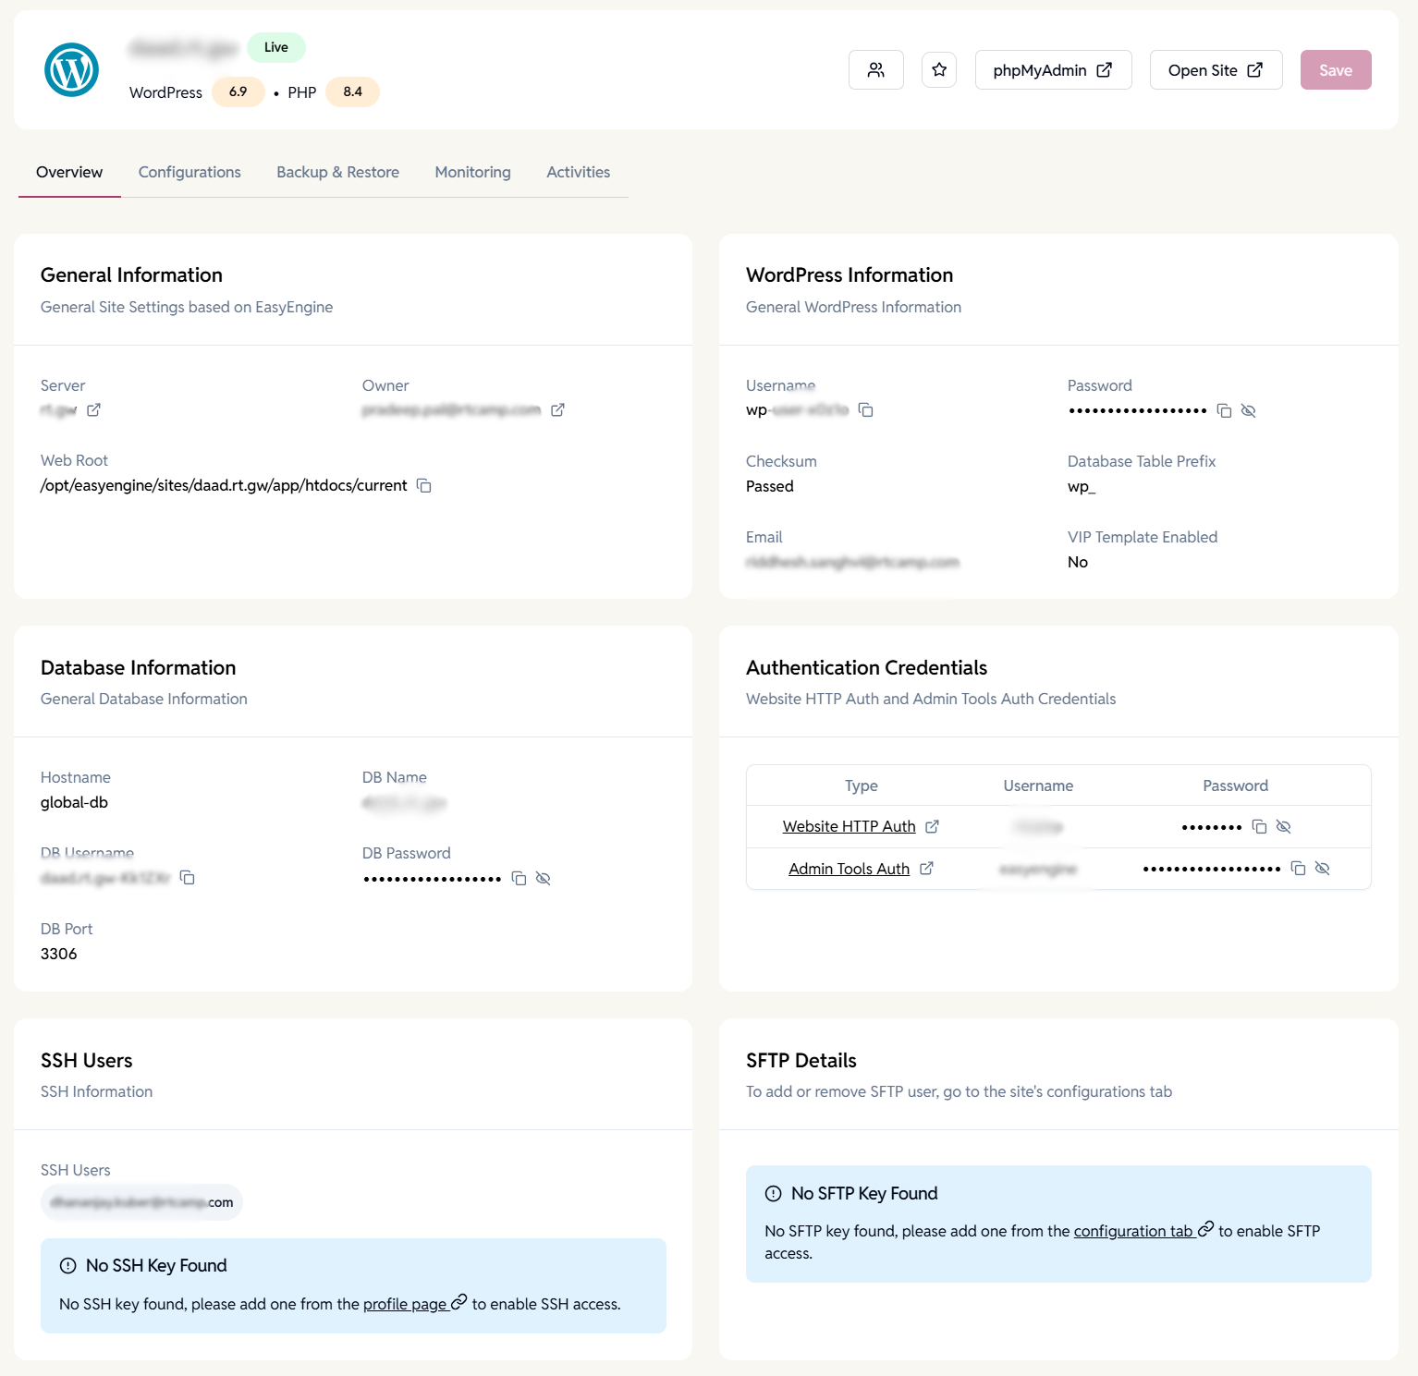The height and width of the screenshot is (1376, 1418).
Task: Copy the WordPress password
Action: point(1224,409)
